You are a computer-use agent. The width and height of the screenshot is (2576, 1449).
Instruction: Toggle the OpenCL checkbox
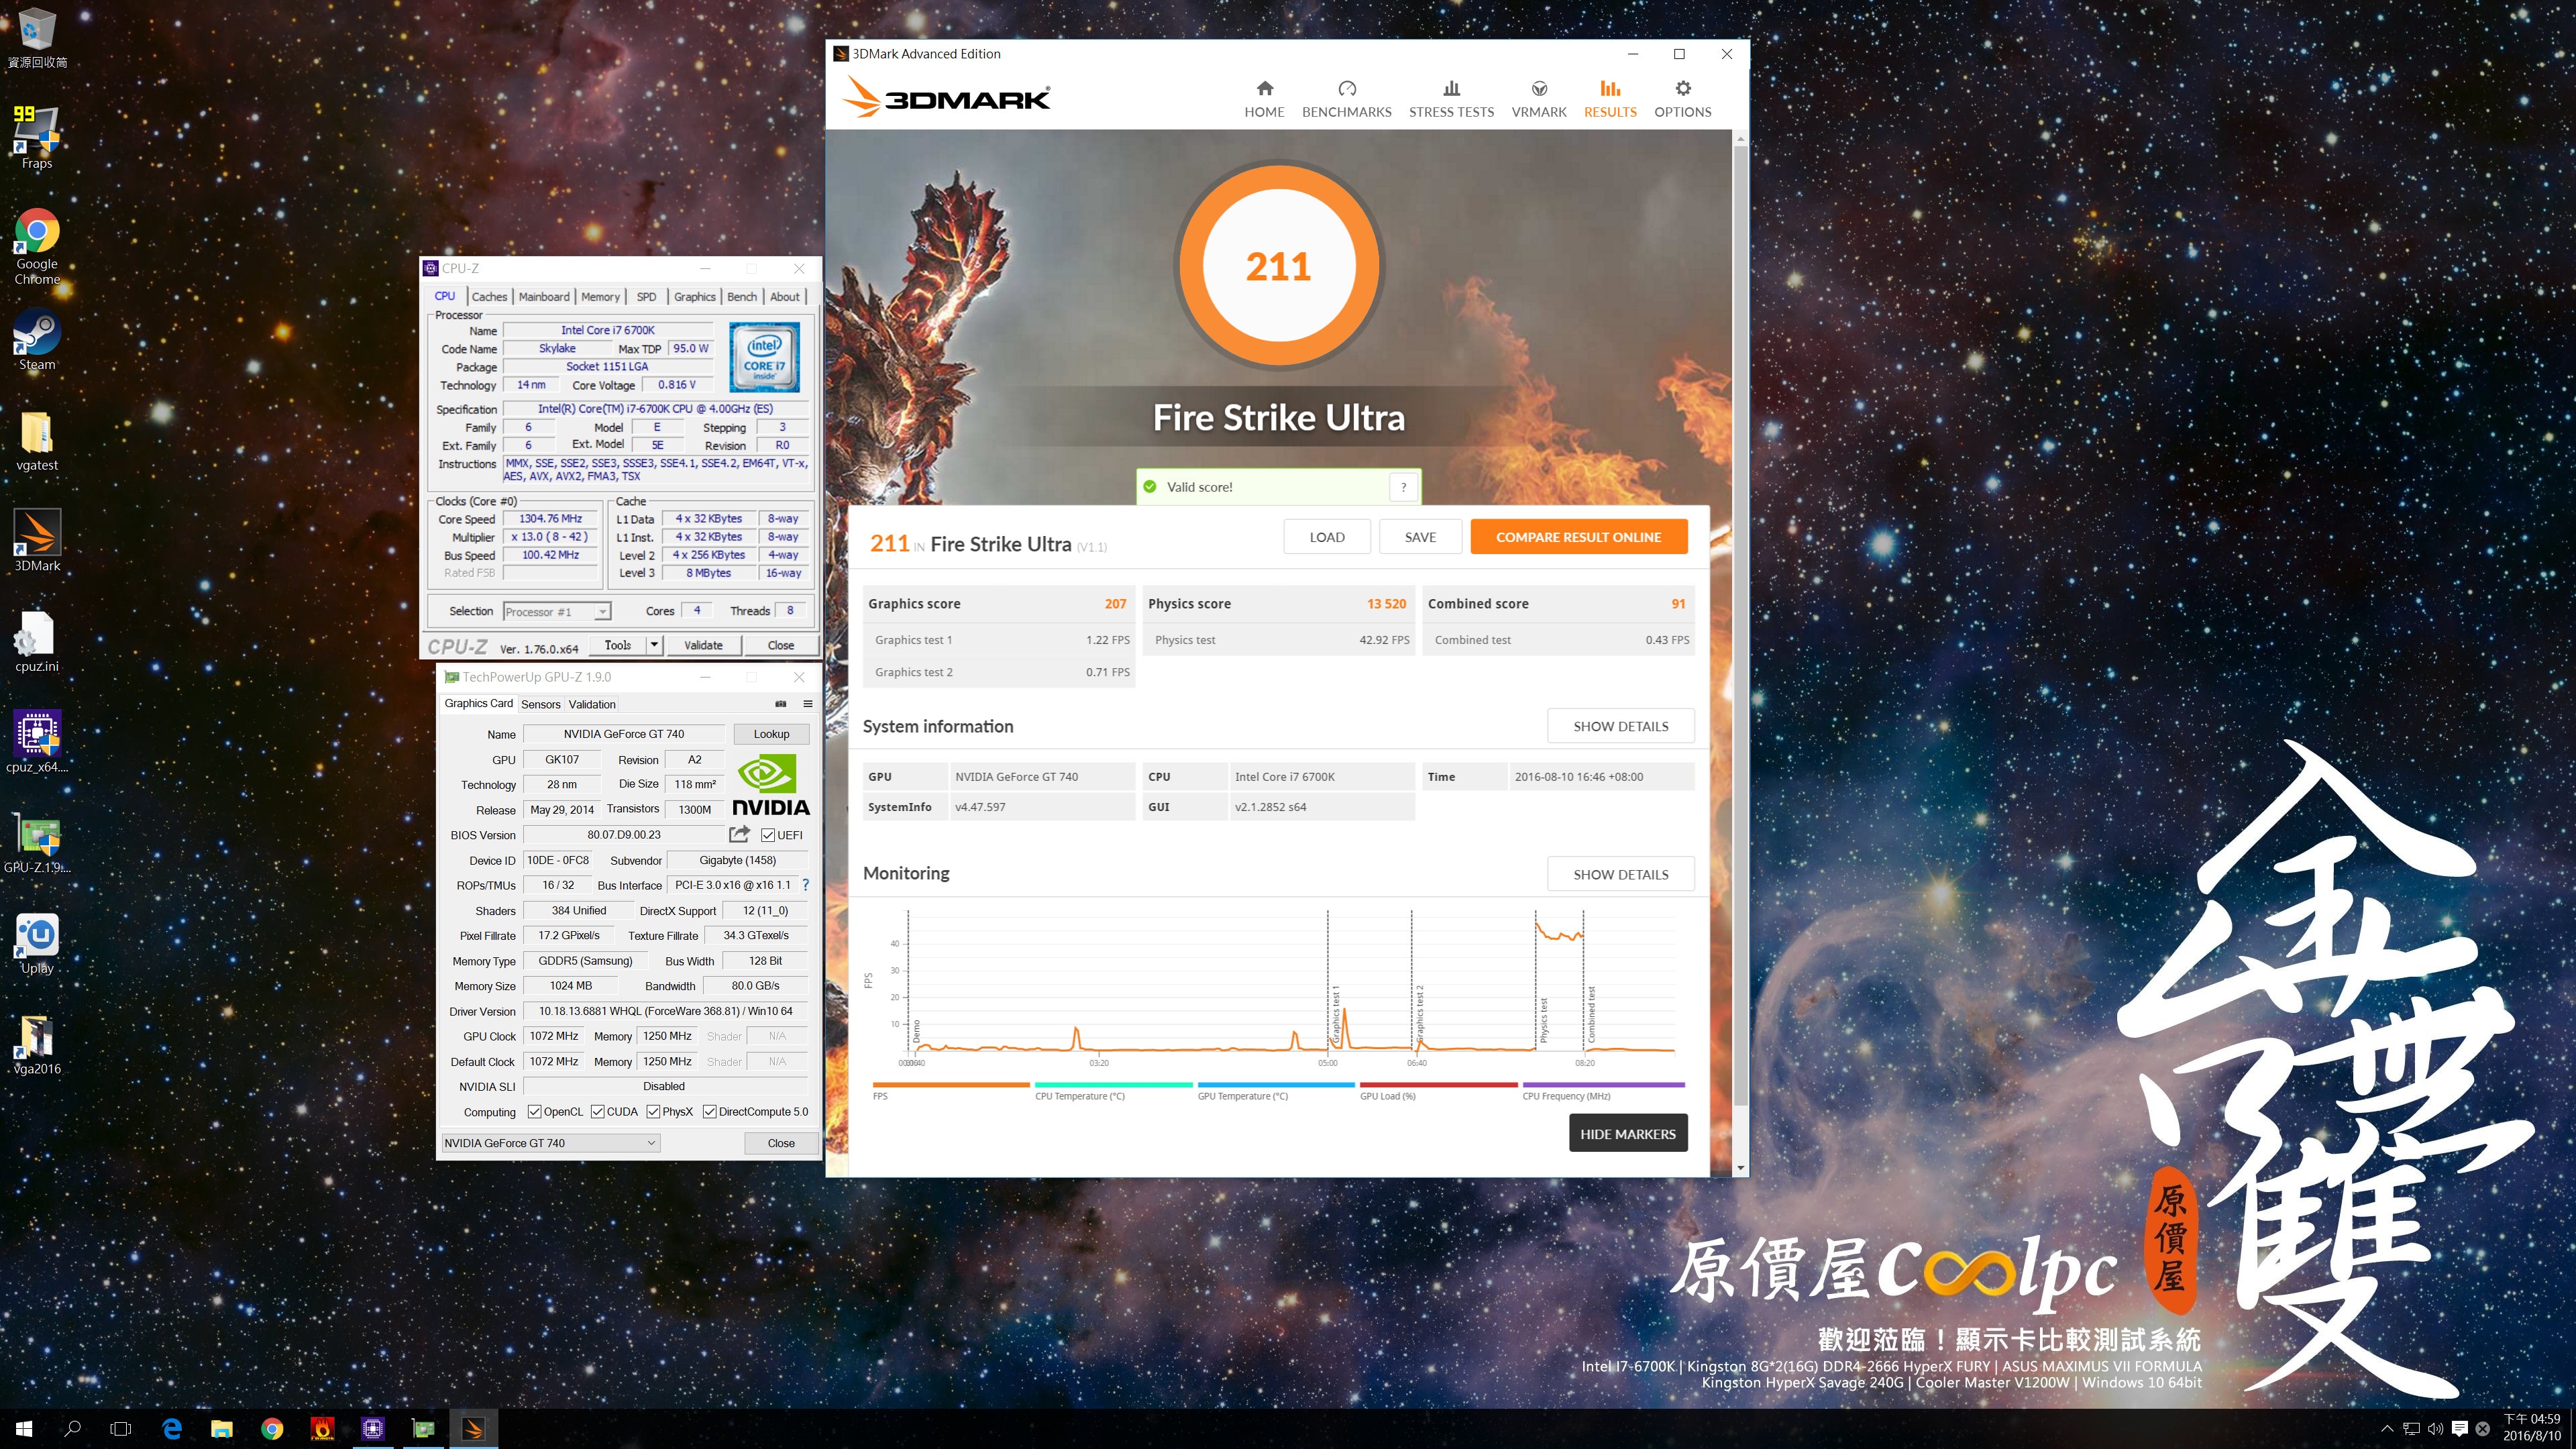click(x=535, y=1112)
